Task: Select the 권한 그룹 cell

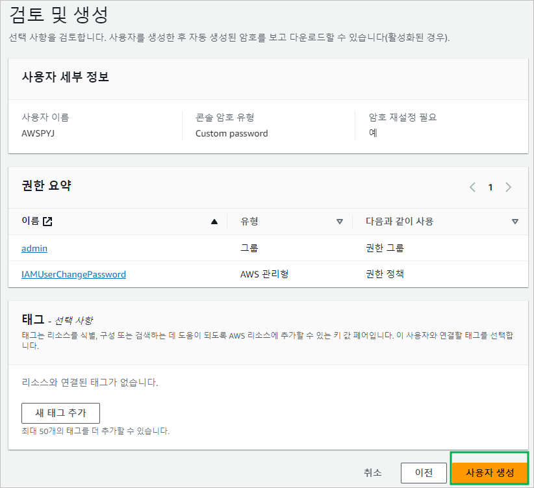Action: (385, 248)
